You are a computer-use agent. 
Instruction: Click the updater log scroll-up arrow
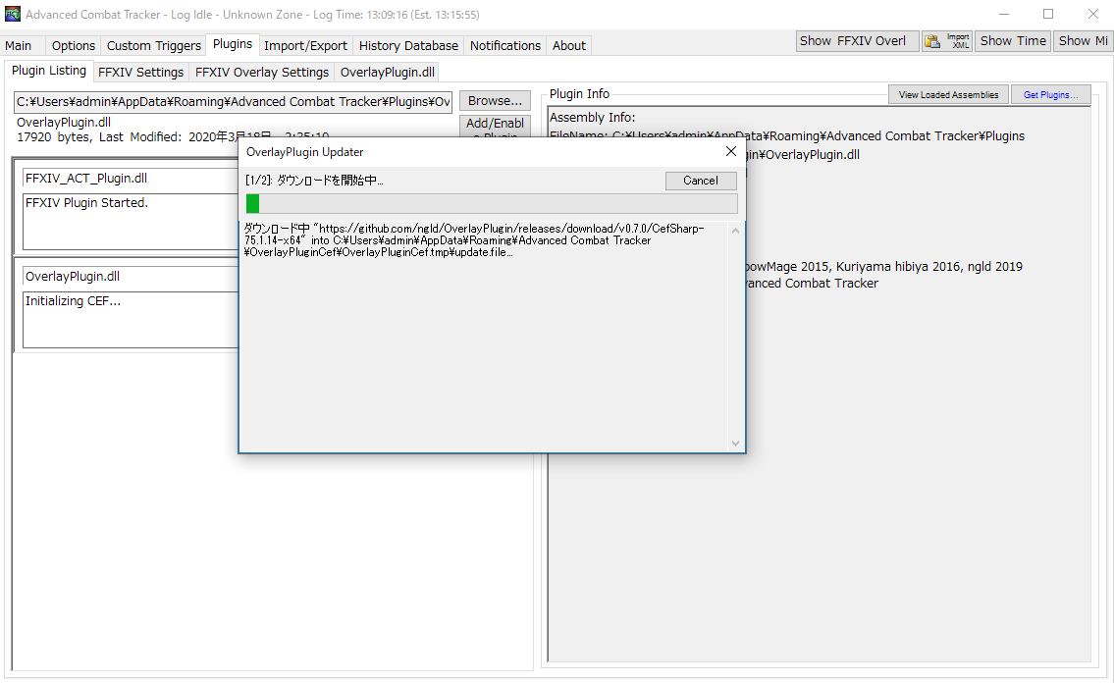[735, 231]
